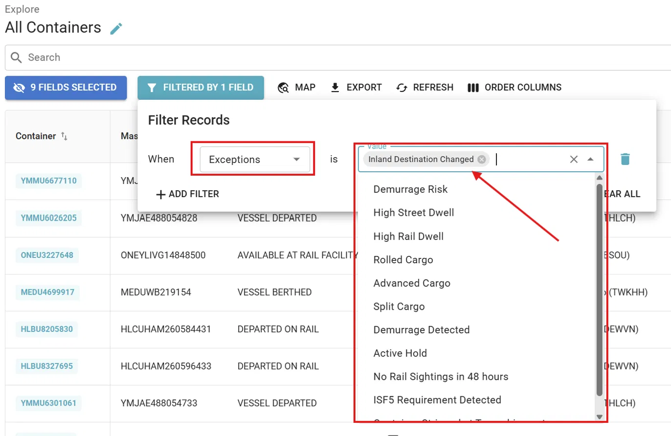
Task: Remove the Inland Destination Changed chip
Action: [482, 159]
